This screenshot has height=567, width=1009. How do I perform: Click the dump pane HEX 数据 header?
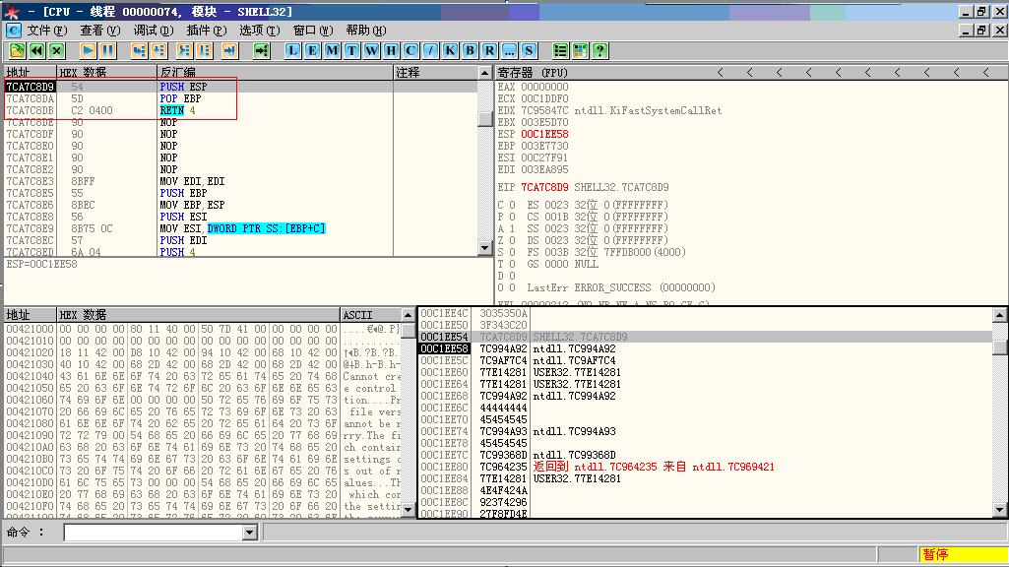coord(198,315)
